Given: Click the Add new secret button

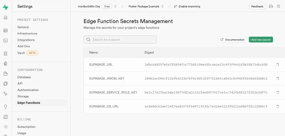Looking at the screenshot, I should (x=261, y=40).
